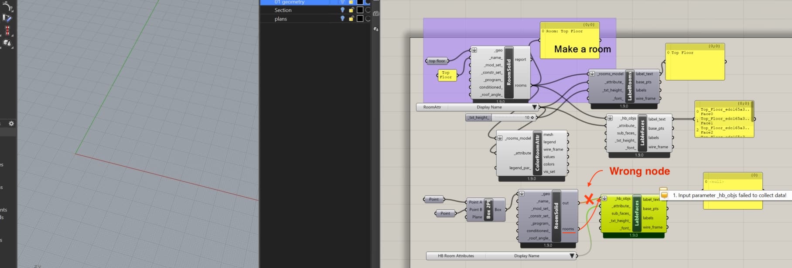Click the camera icon beside layers panel

click(376, 13)
